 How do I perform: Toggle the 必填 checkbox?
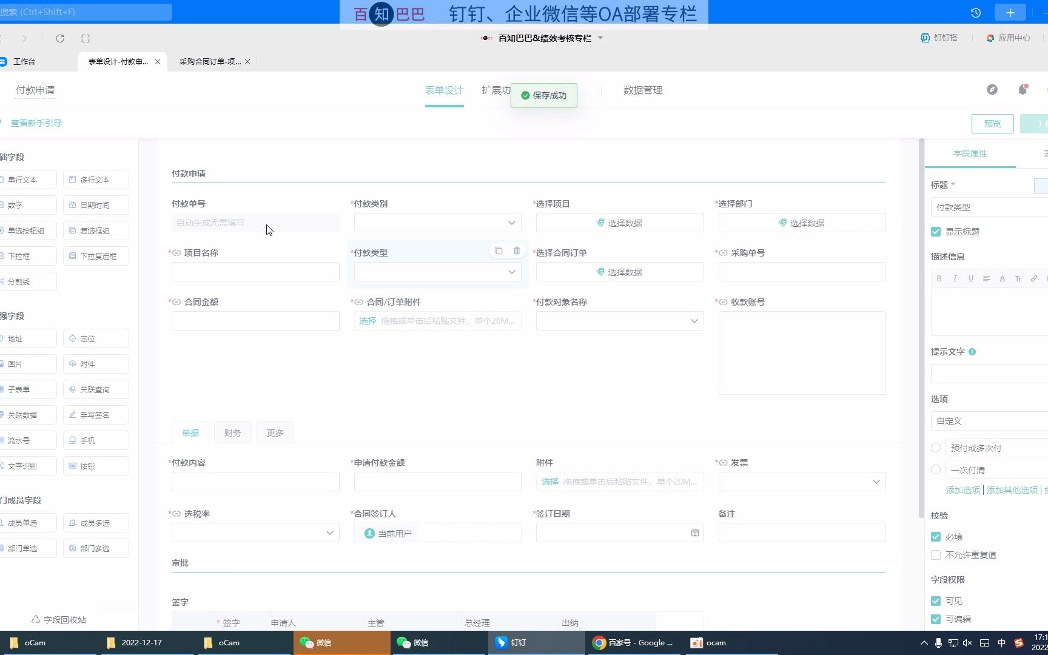click(936, 537)
